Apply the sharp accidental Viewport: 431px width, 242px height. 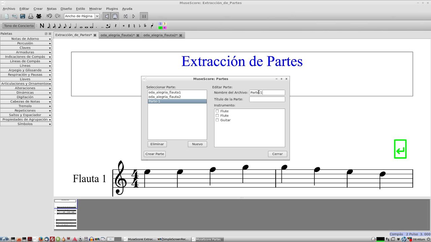[129, 26]
